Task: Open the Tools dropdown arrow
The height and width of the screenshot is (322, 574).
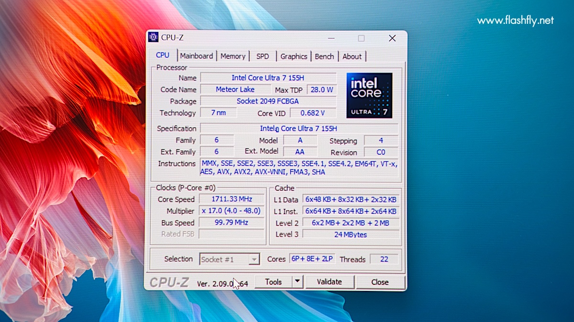Action: pos(298,282)
